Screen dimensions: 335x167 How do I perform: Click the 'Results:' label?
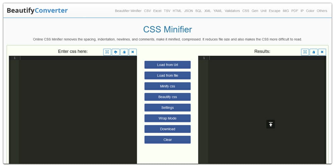point(262,51)
